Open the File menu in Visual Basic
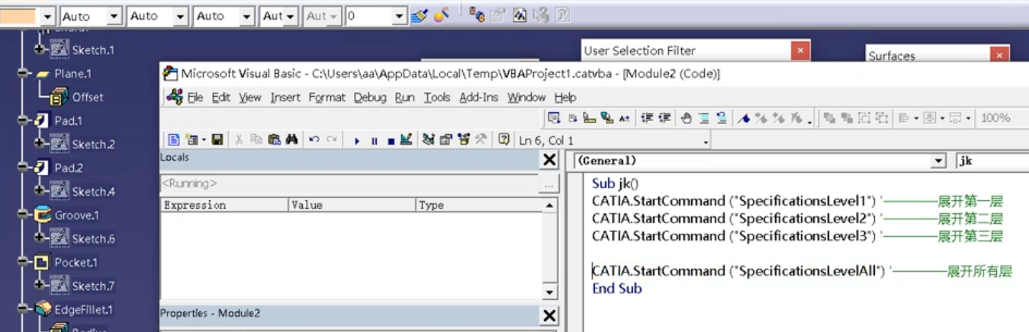This screenshot has height=332, width=1029. [x=195, y=97]
